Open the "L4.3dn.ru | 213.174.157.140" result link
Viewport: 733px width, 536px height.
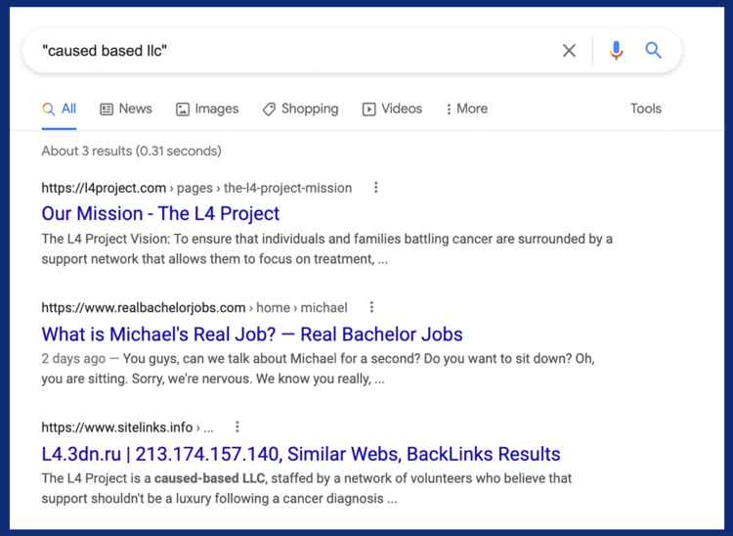(301, 454)
